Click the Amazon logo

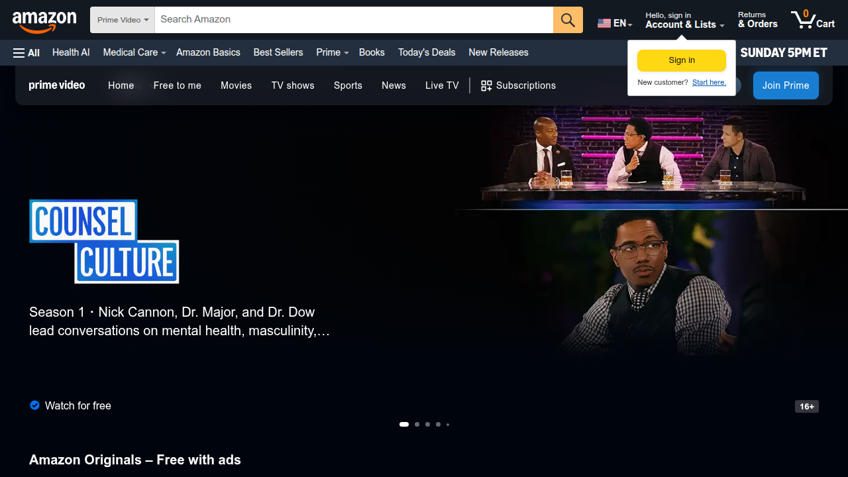(x=44, y=21)
